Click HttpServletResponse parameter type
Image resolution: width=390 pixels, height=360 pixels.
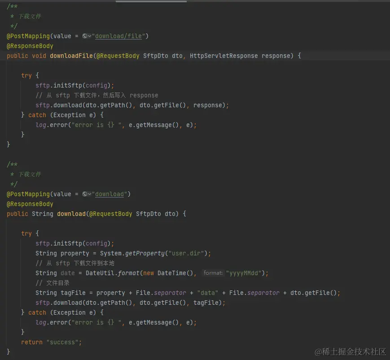pyautogui.click(x=224, y=56)
